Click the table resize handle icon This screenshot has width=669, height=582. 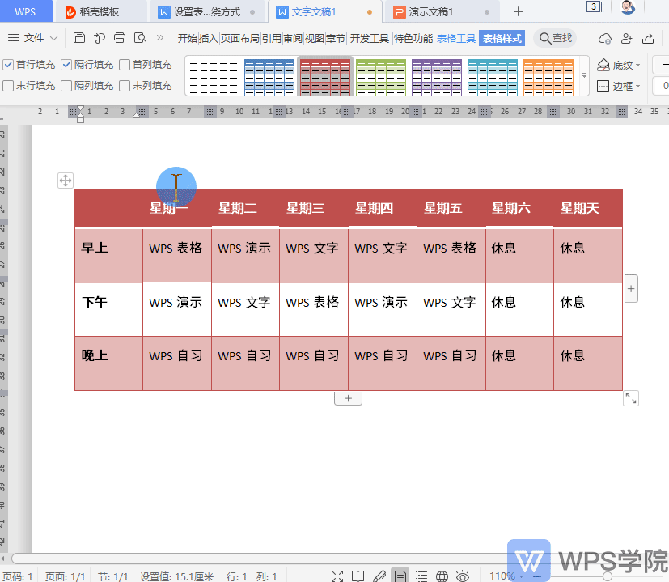(631, 398)
